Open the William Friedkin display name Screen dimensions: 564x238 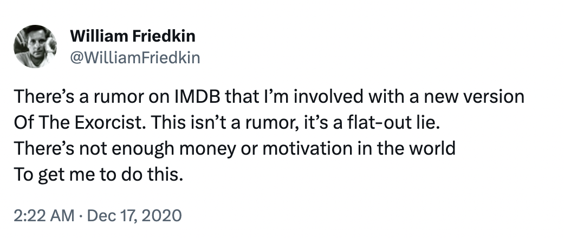[x=133, y=37]
